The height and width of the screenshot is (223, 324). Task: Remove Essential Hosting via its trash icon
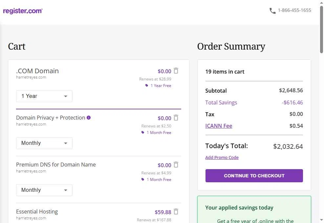pyautogui.click(x=176, y=212)
